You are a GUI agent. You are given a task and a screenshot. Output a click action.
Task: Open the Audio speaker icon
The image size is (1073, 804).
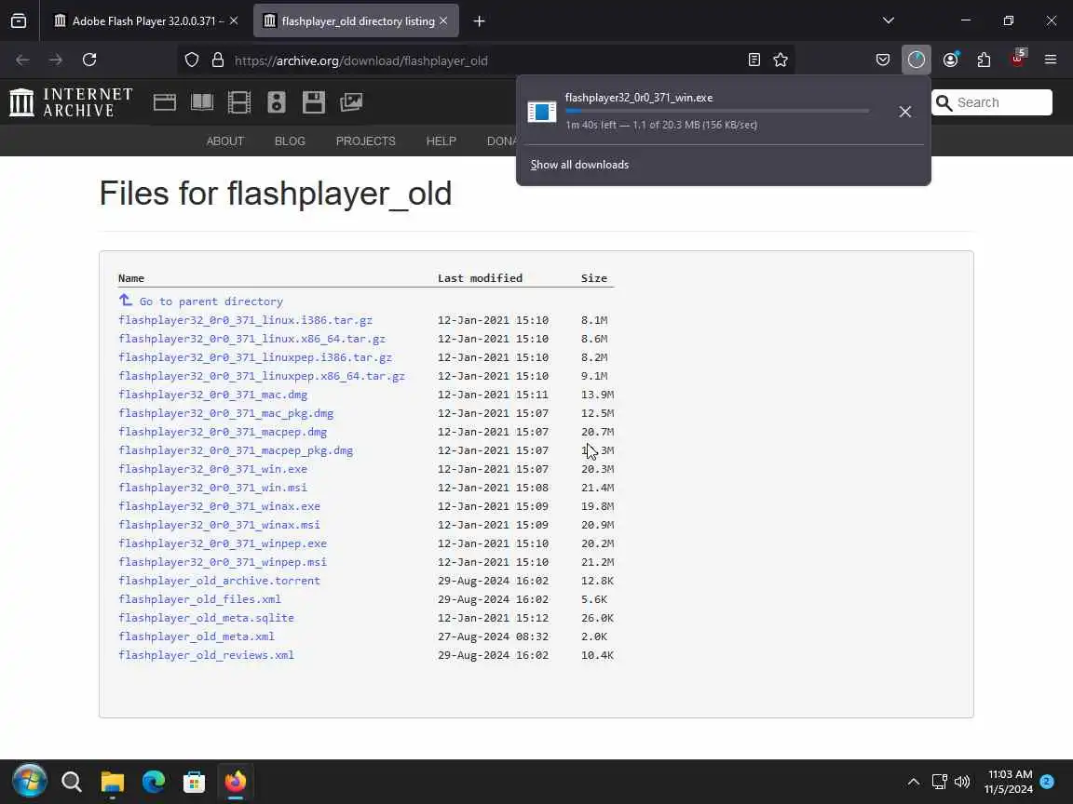[x=277, y=102]
